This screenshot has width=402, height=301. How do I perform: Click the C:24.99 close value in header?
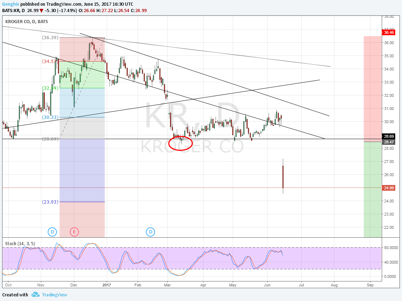[139, 11]
